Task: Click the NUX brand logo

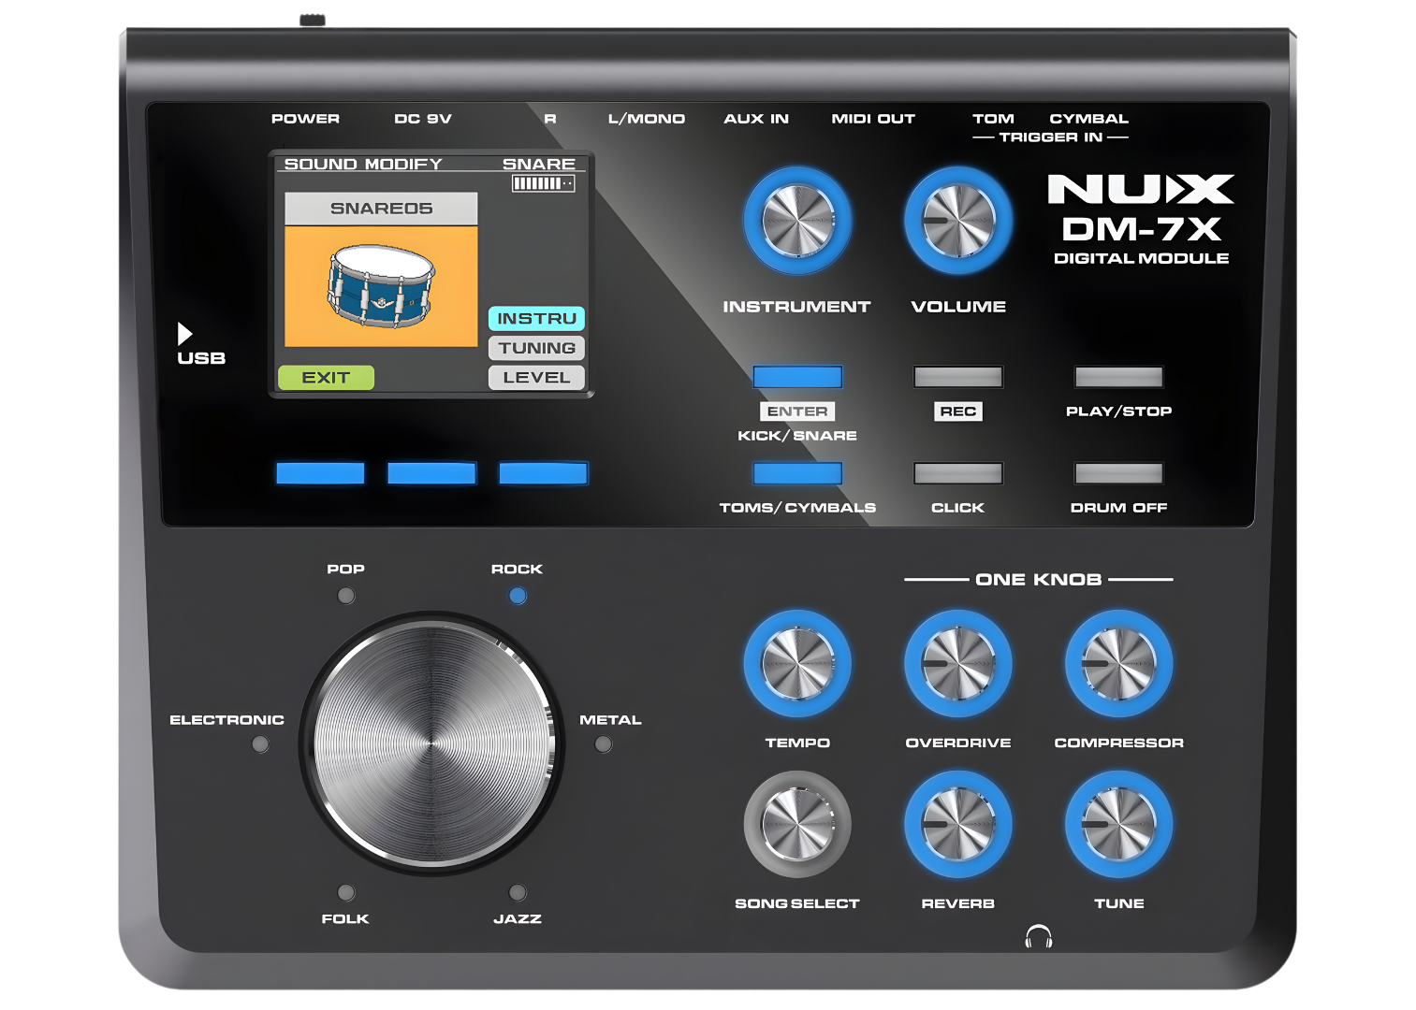Action: 1141,189
